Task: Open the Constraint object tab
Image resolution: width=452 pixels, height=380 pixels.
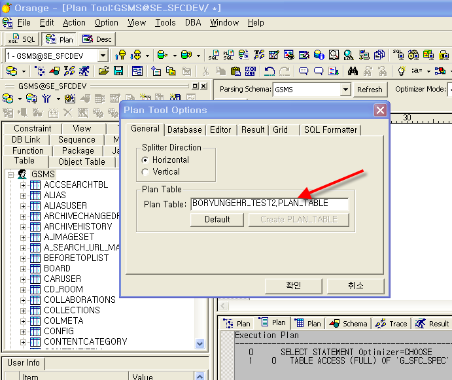Action: [x=32, y=128]
